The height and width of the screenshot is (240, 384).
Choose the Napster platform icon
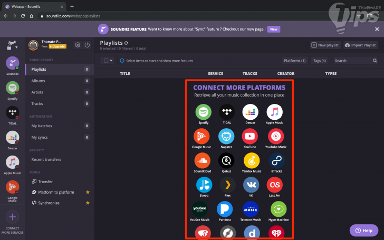226,136
